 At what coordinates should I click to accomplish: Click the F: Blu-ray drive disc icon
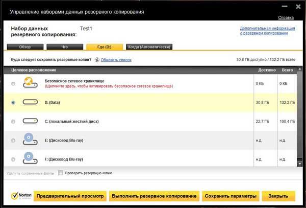30,158
